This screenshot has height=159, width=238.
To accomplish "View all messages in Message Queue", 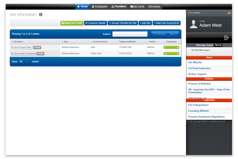I will (x=218, y=45).
